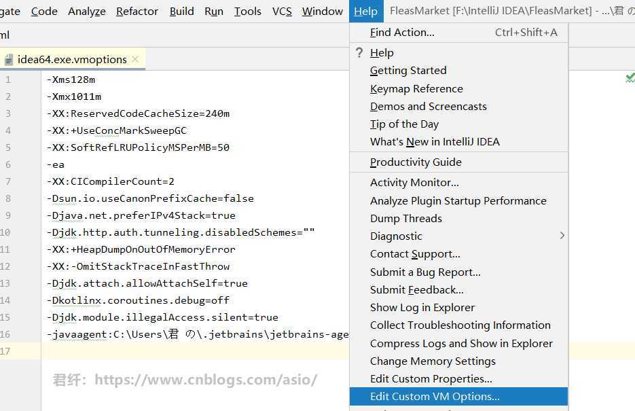Click the -Xmx1011m line in the editor
The image size is (635, 411).
(x=74, y=96)
